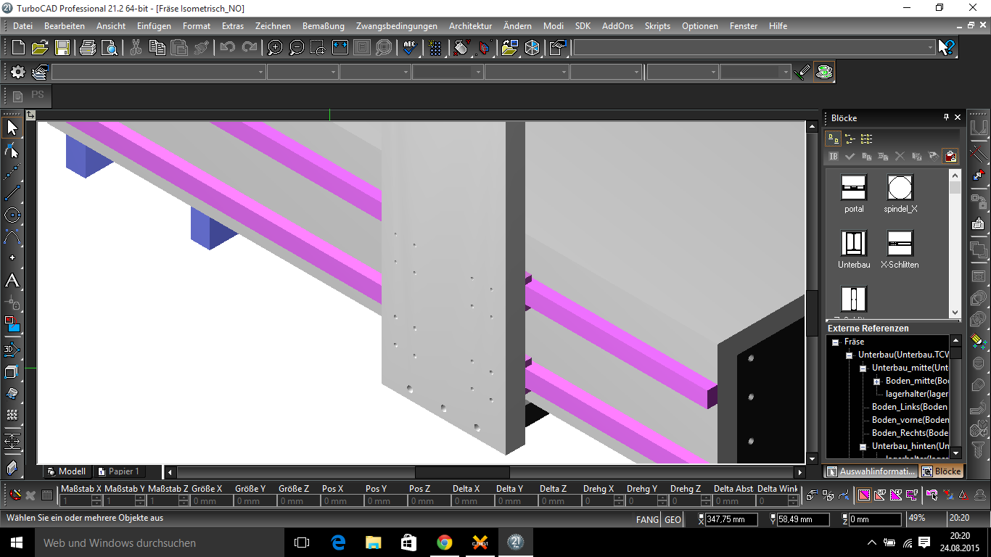991x557 pixels.
Task: Open print preview with the magnifier page icon
Action: tap(110, 48)
